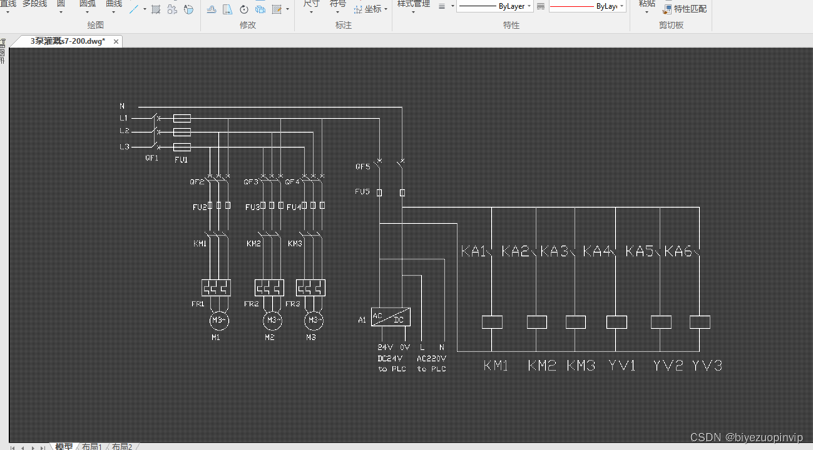The height and width of the screenshot is (450, 813).
Task: Select the 3泵灌溉s7-200.dwg document tab
Action: click(x=68, y=41)
